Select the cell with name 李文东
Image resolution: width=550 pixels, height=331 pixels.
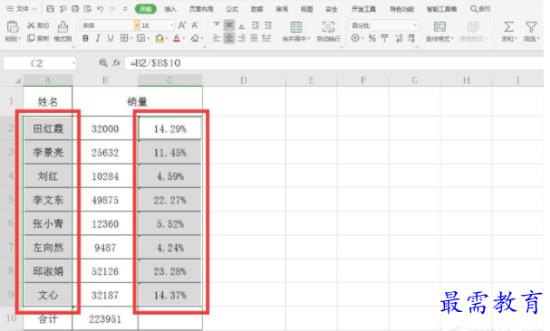click(48, 200)
